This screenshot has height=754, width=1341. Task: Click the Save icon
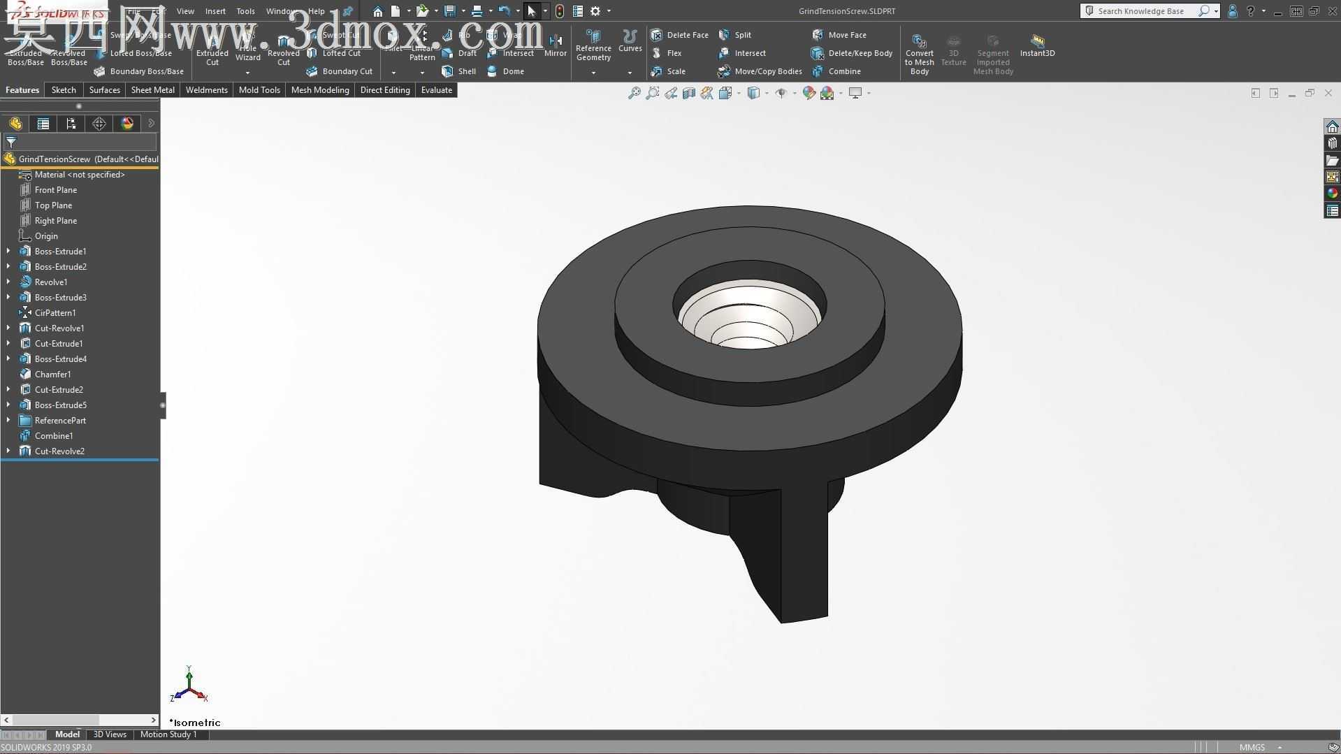[x=449, y=11]
